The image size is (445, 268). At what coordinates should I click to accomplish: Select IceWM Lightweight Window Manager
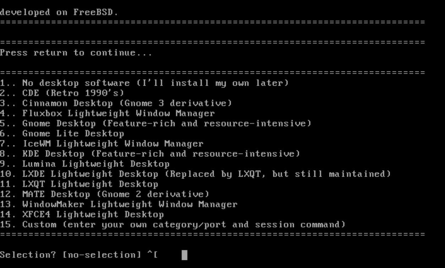pyautogui.click(x=101, y=144)
